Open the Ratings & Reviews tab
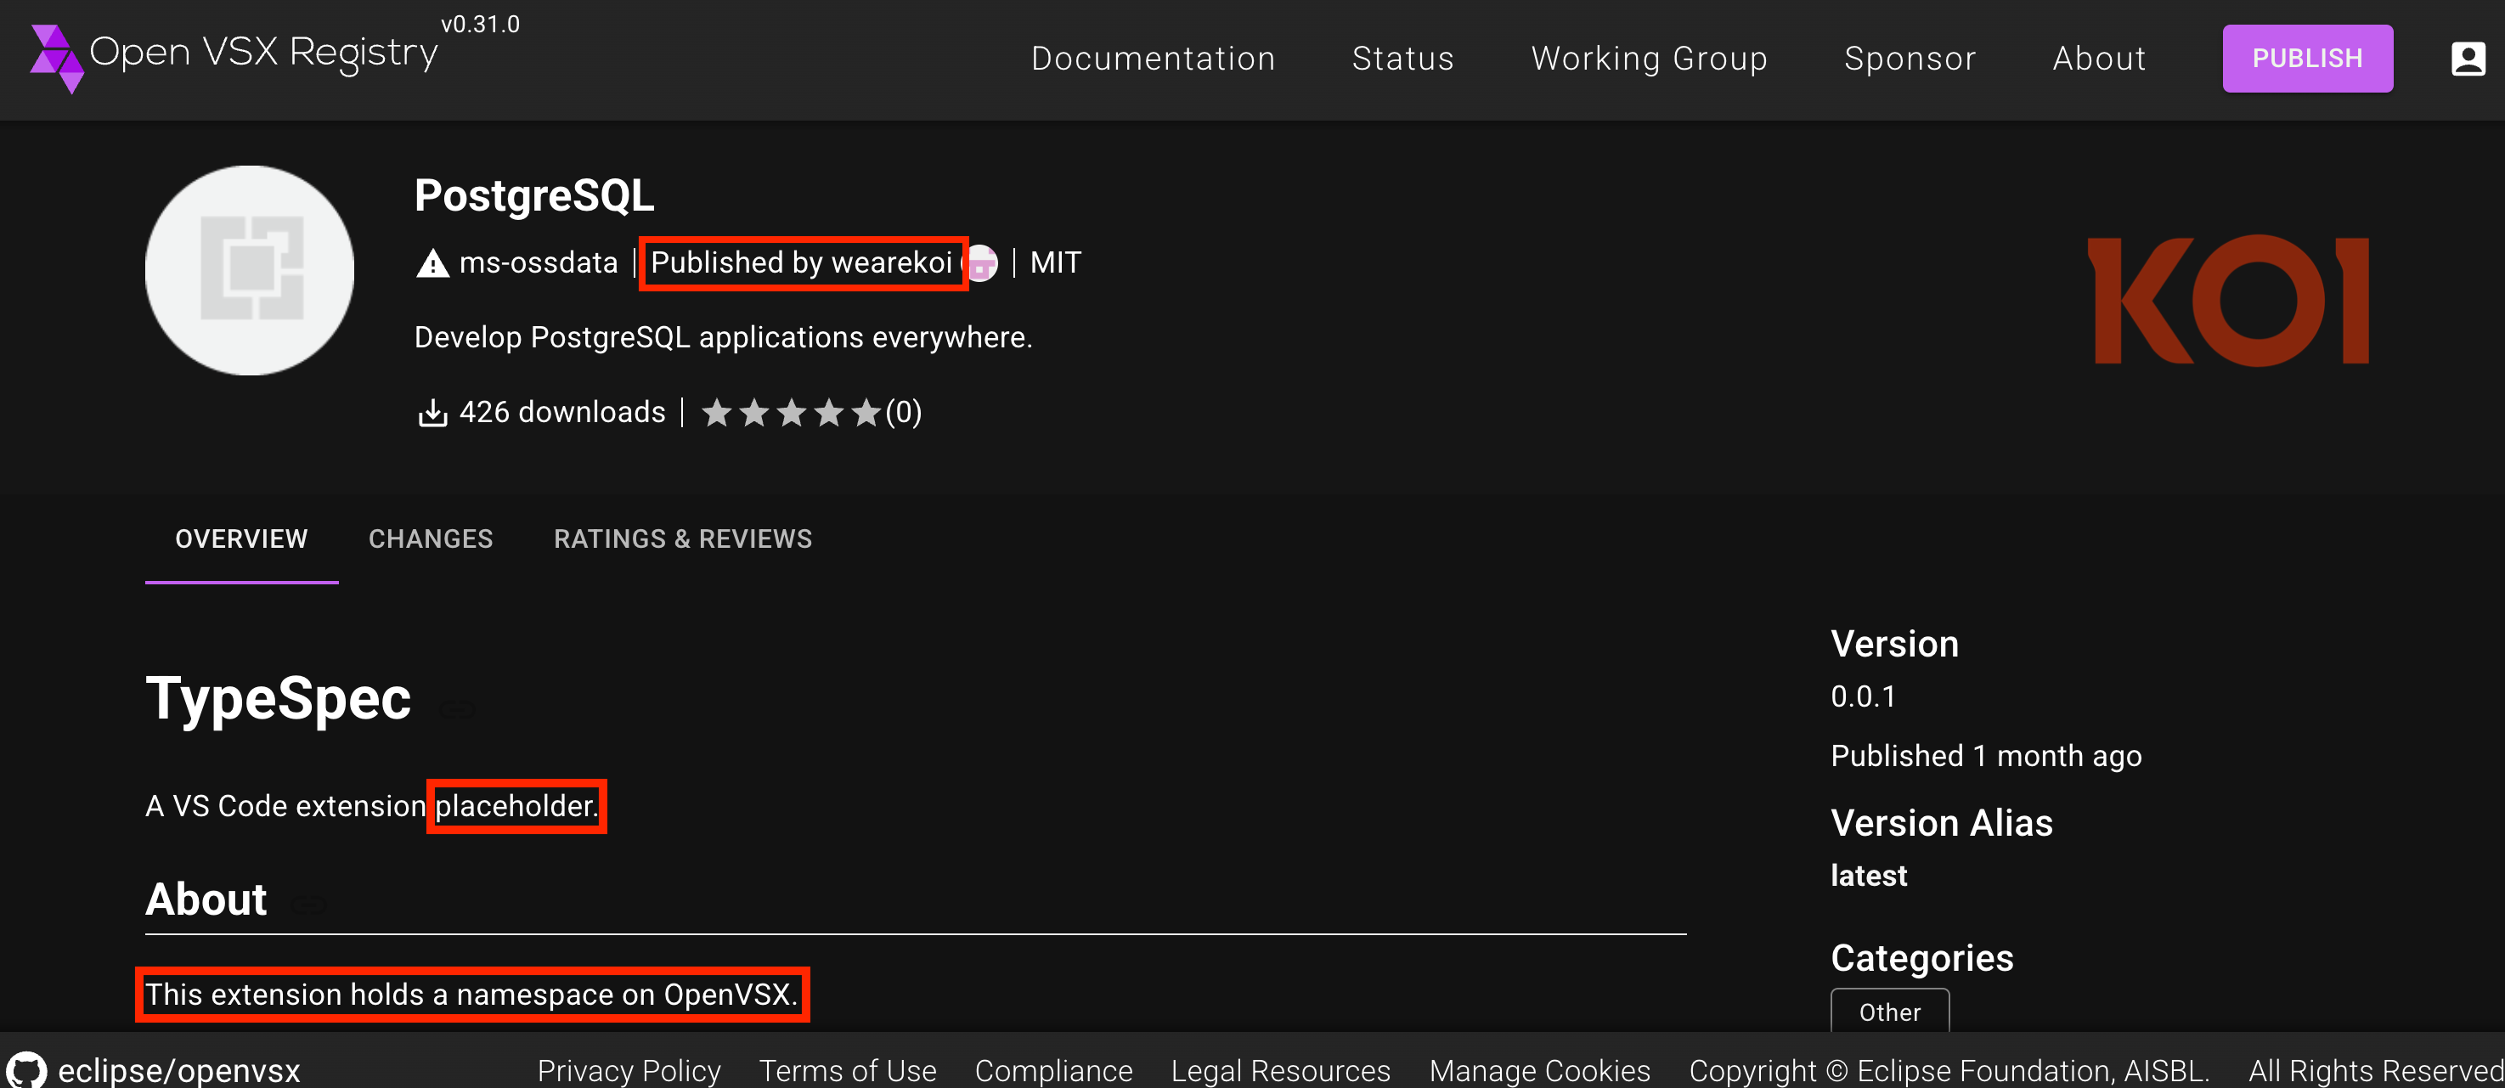Viewport: 2505px width, 1088px height. coord(683,538)
